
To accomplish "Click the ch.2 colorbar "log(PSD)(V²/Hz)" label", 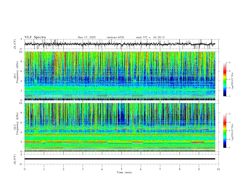I will pyautogui.click(x=233, y=132).
